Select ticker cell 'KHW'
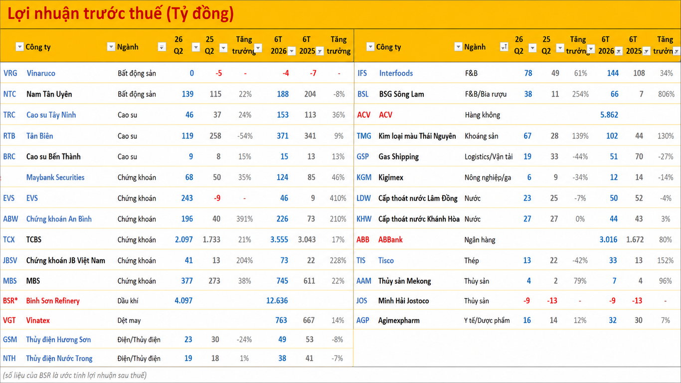 [364, 219]
